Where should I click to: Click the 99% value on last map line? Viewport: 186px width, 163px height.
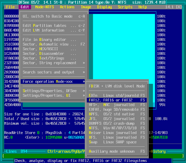(x=162, y=105)
